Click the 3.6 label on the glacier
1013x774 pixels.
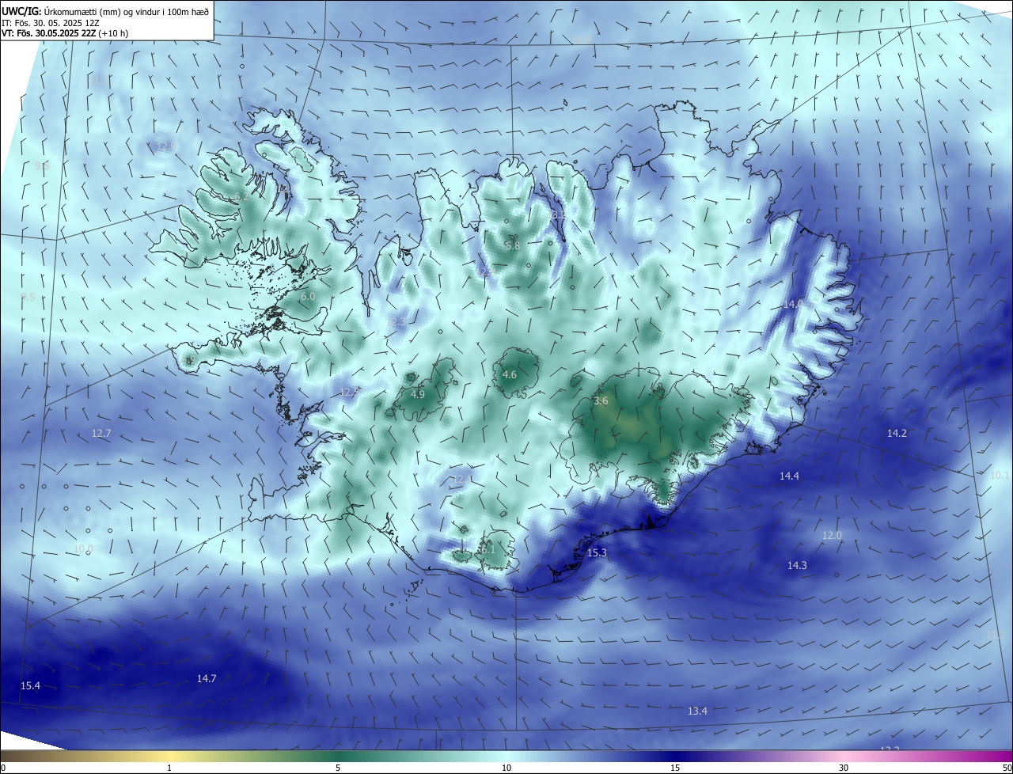pos(601,400)
